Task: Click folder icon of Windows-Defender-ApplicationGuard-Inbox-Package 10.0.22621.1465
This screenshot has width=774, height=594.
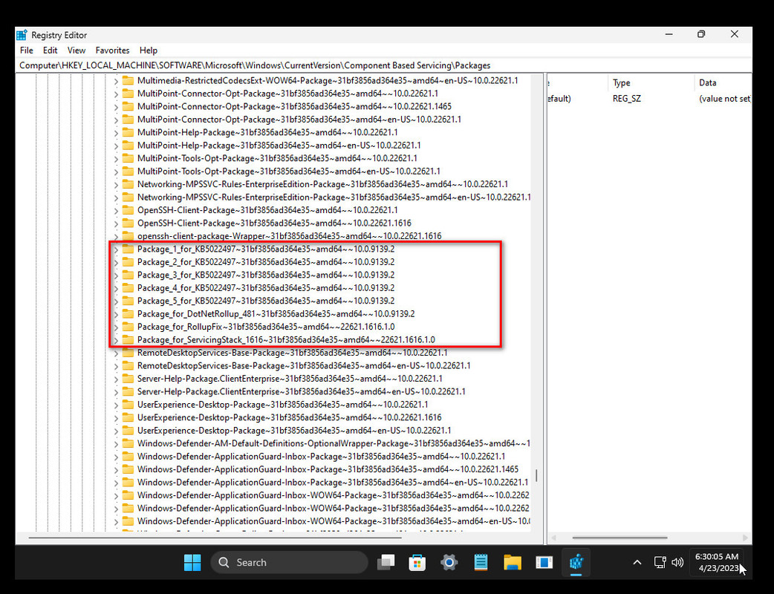Action: pyautogui.click(x=128, y=469)
